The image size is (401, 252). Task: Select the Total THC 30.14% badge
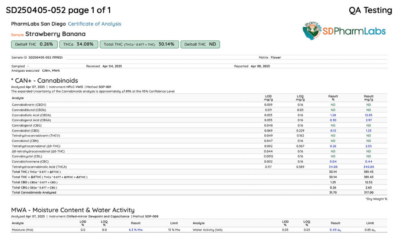pyautogui.click(x=139, y=44)
